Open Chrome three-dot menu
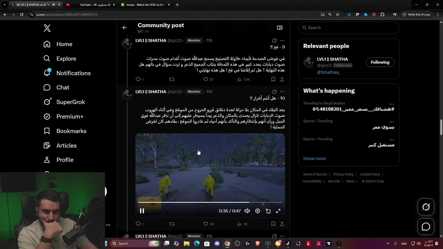This screenshot has width=443, height=249. (437, 15)
